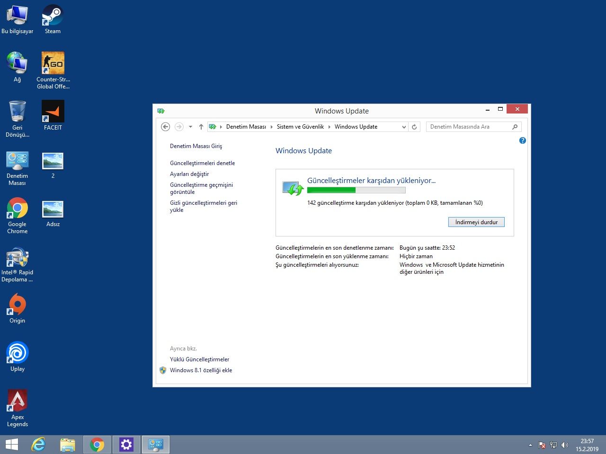Open Geri Dönüşüm recycle bin
This screenshot has width=606, height=454.
17,119
